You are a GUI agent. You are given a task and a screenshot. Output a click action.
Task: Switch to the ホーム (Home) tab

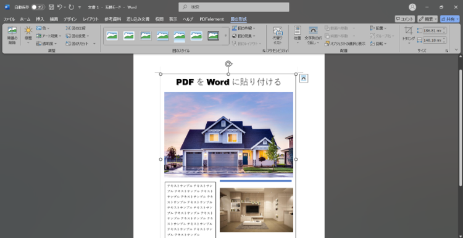coord(25,19)
